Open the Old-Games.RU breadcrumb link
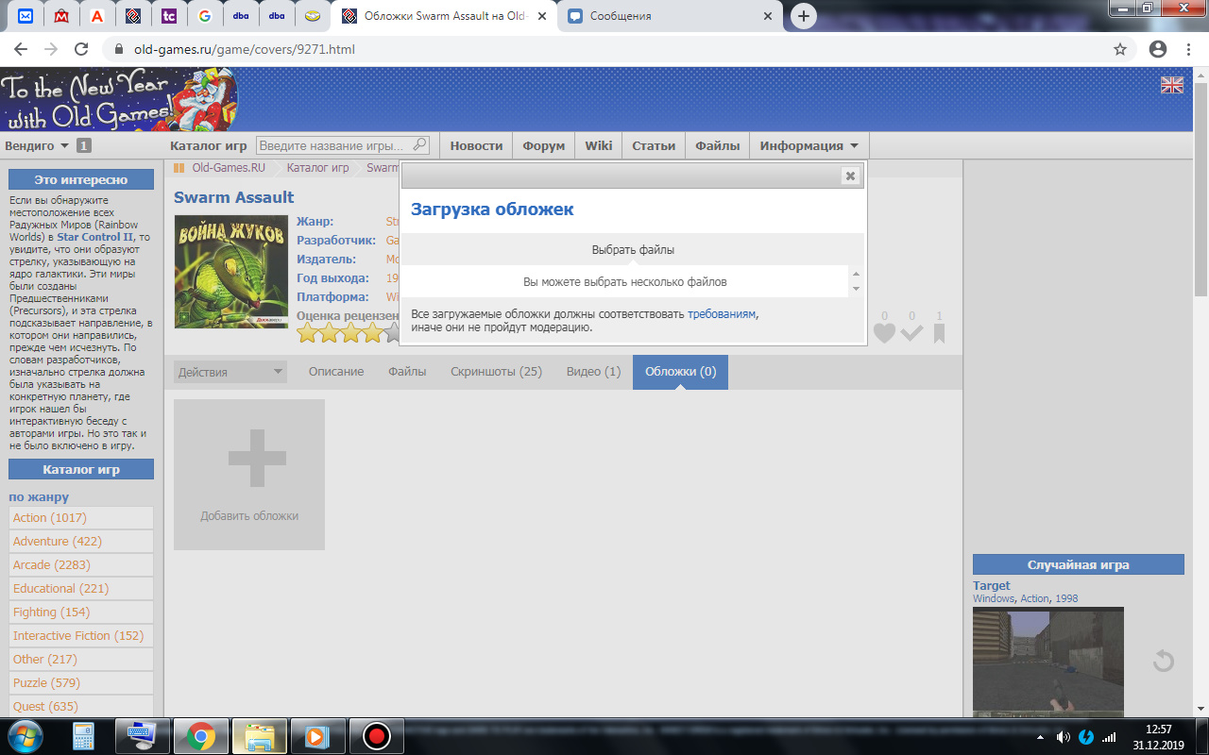 tap(229, 168)
